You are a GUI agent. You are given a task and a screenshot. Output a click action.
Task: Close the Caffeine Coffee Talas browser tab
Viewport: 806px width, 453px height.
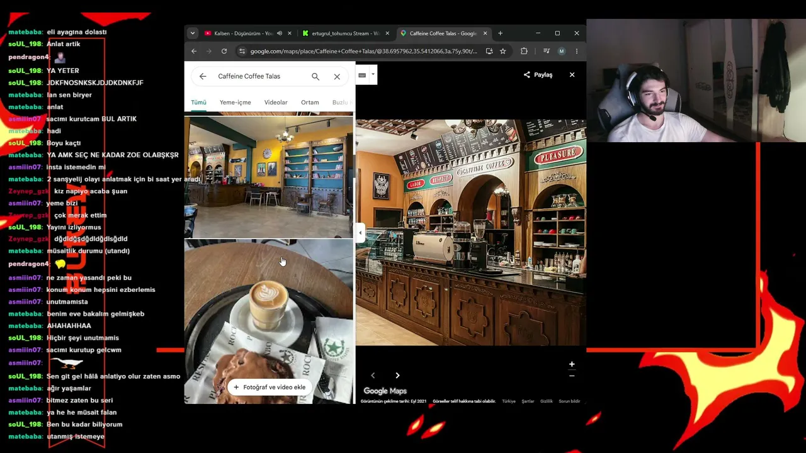485,33
